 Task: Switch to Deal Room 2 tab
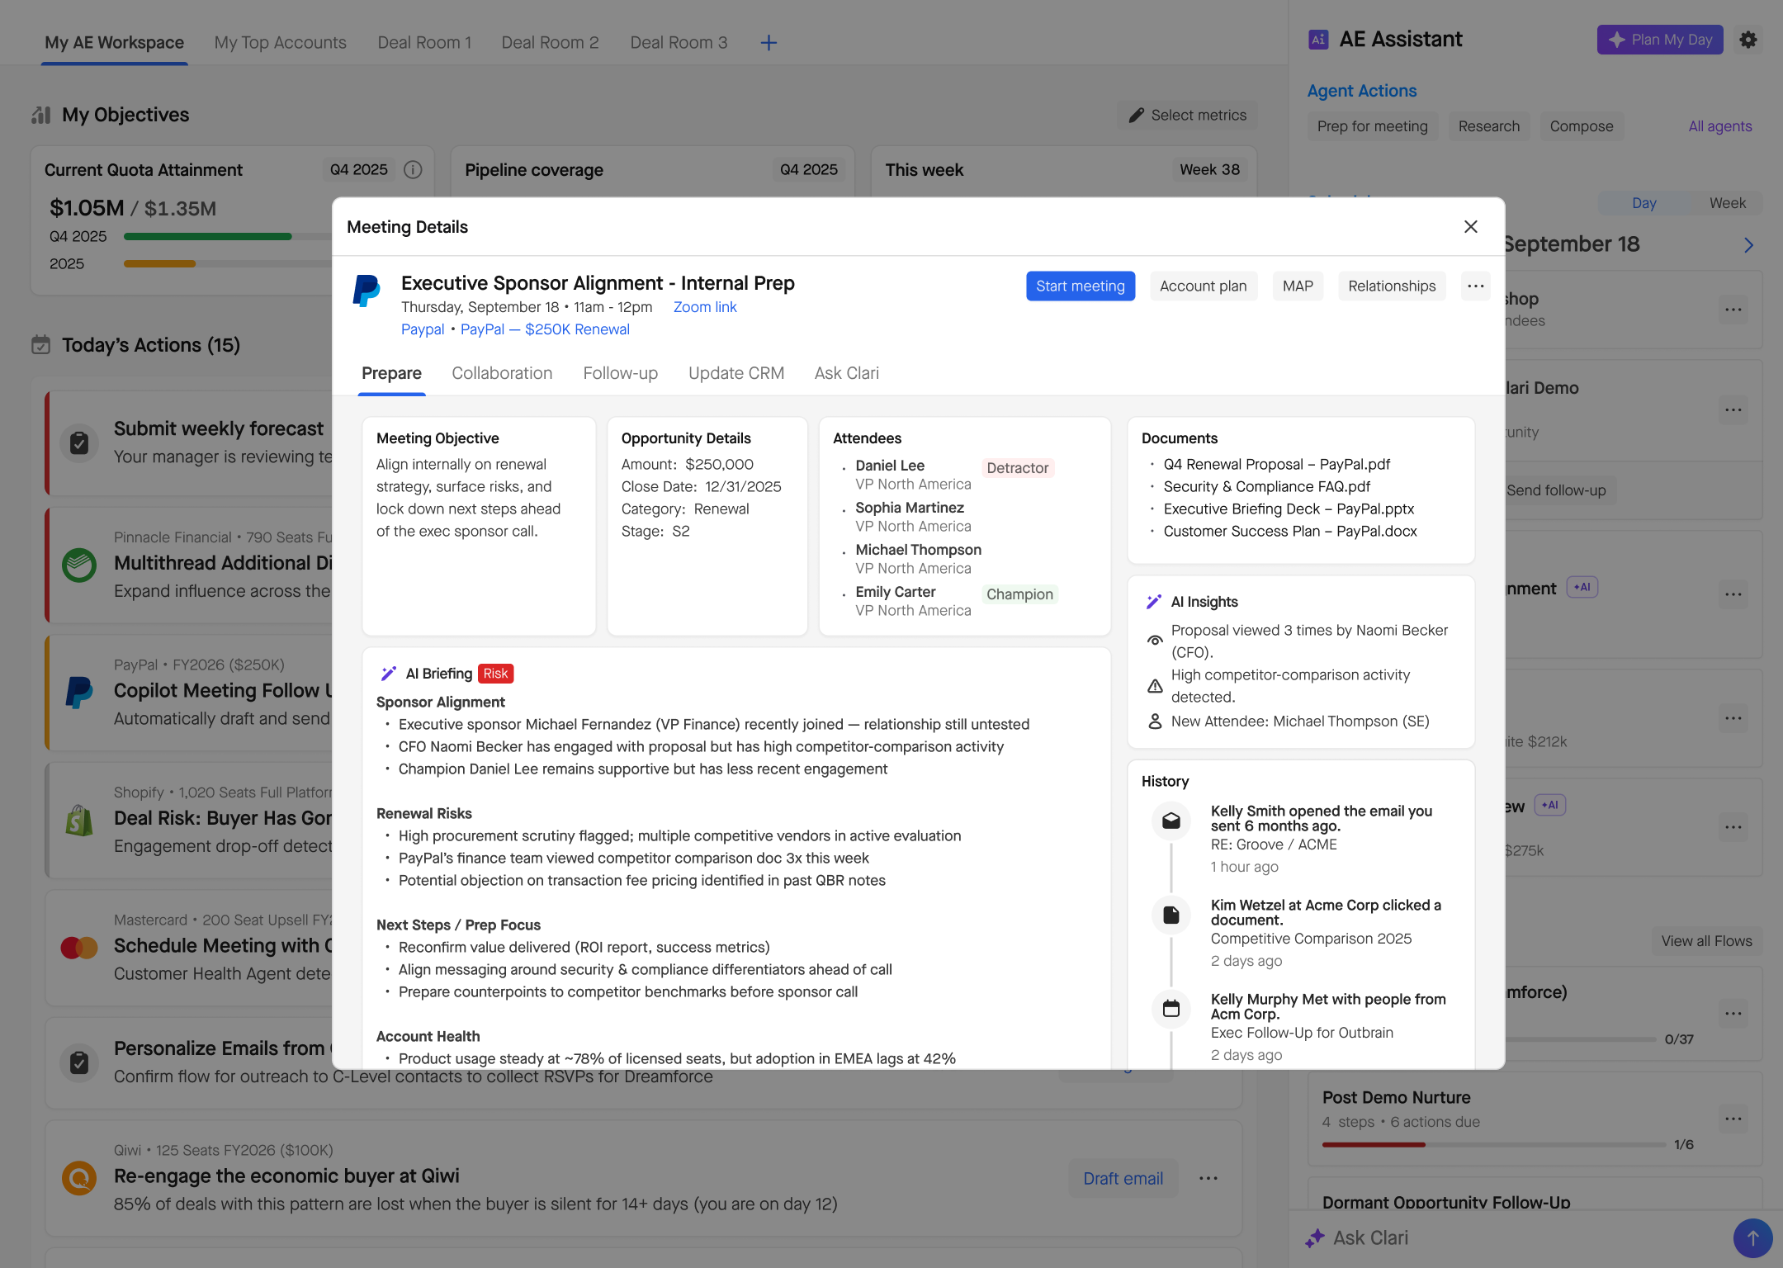pyautogui.click(x=550, y=42)
